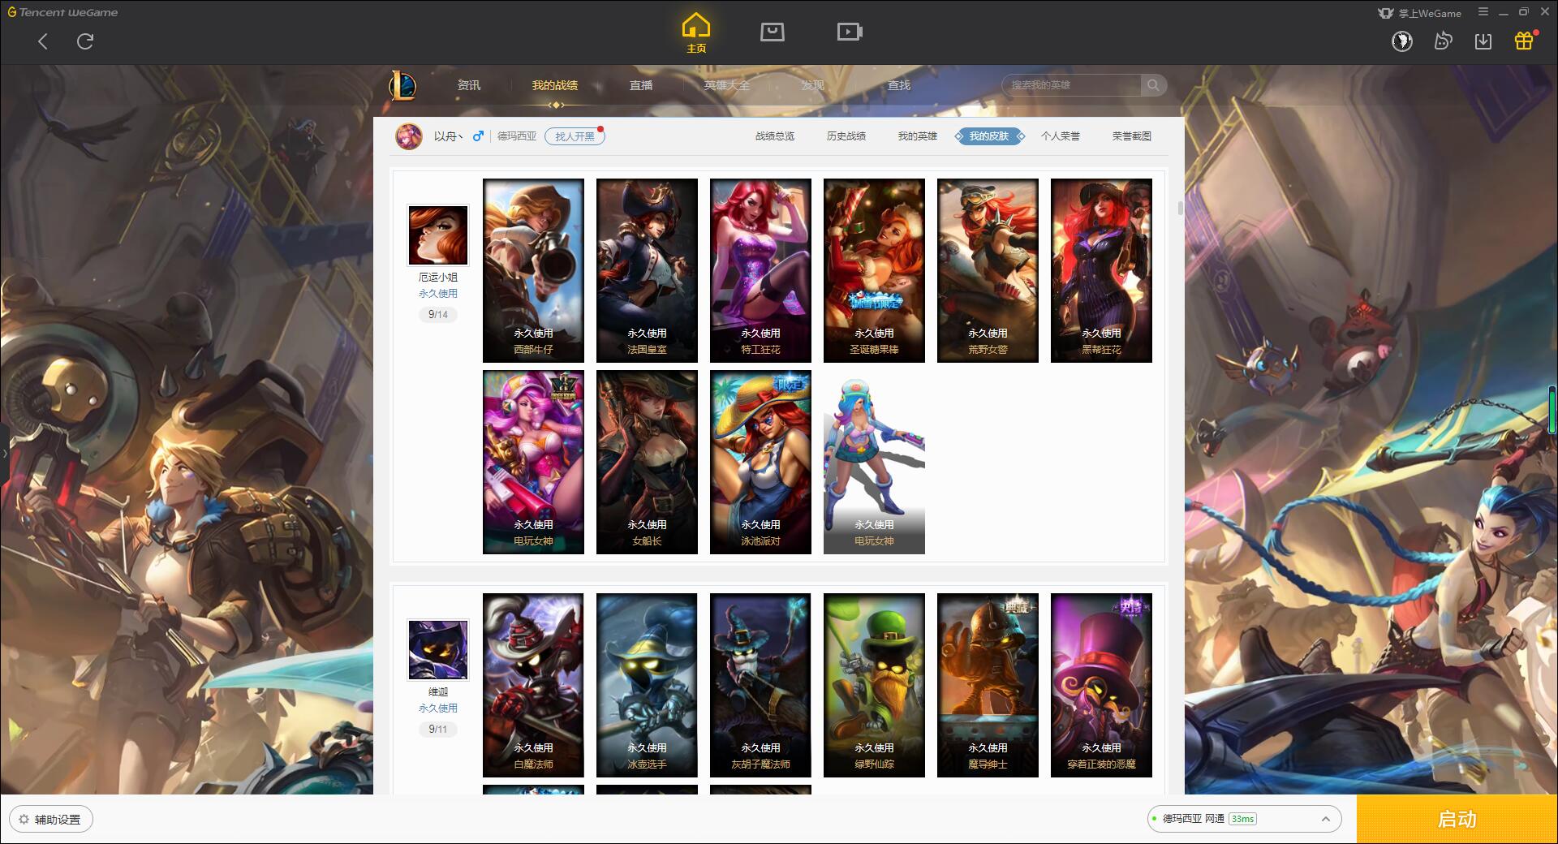Click the 找人开黑 button
Viewport: 1558px width, 844px height.
575,136
